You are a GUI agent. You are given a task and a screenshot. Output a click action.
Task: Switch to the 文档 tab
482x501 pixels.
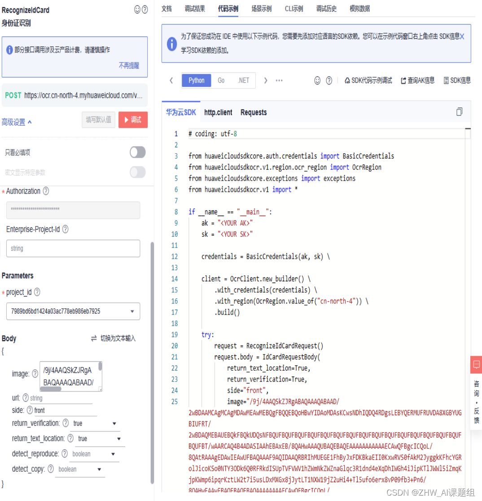(x=167, y=9)
